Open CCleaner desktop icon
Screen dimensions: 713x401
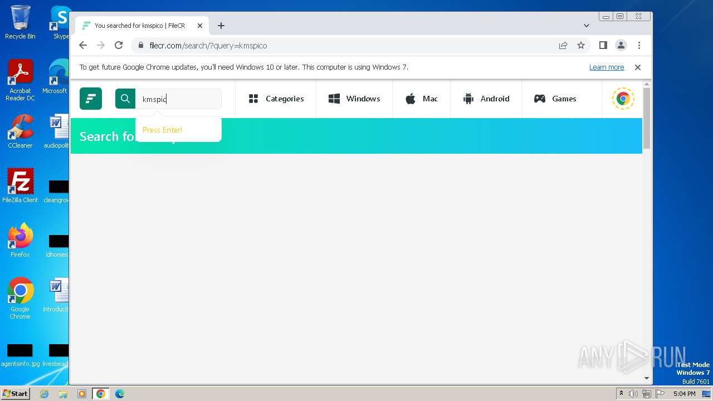(x=20, y=131)
